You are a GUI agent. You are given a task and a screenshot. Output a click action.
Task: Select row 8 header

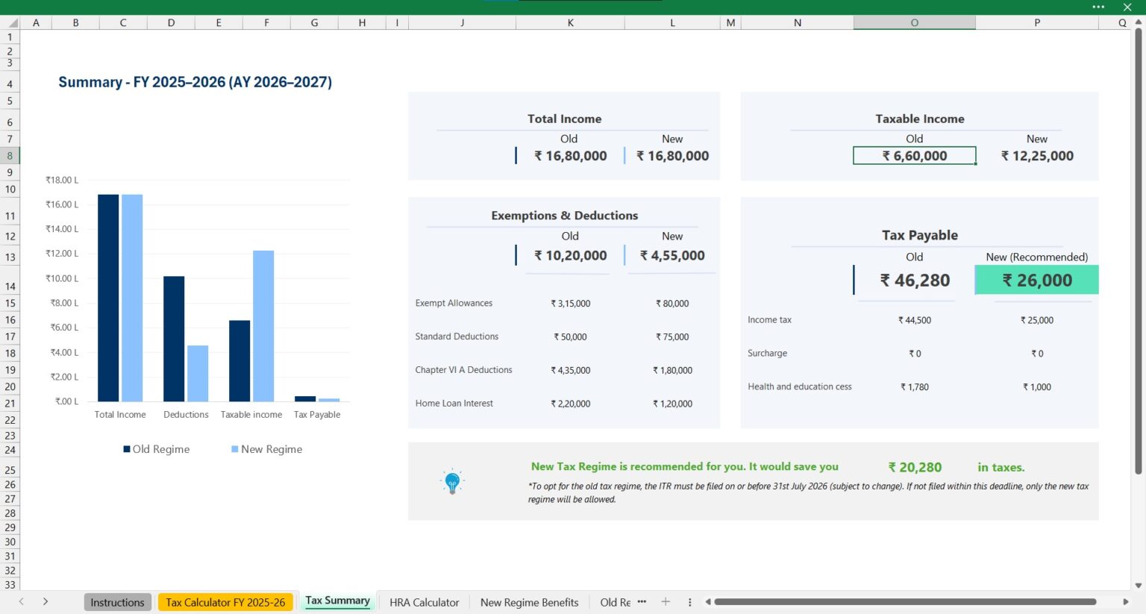click(10, 155)
